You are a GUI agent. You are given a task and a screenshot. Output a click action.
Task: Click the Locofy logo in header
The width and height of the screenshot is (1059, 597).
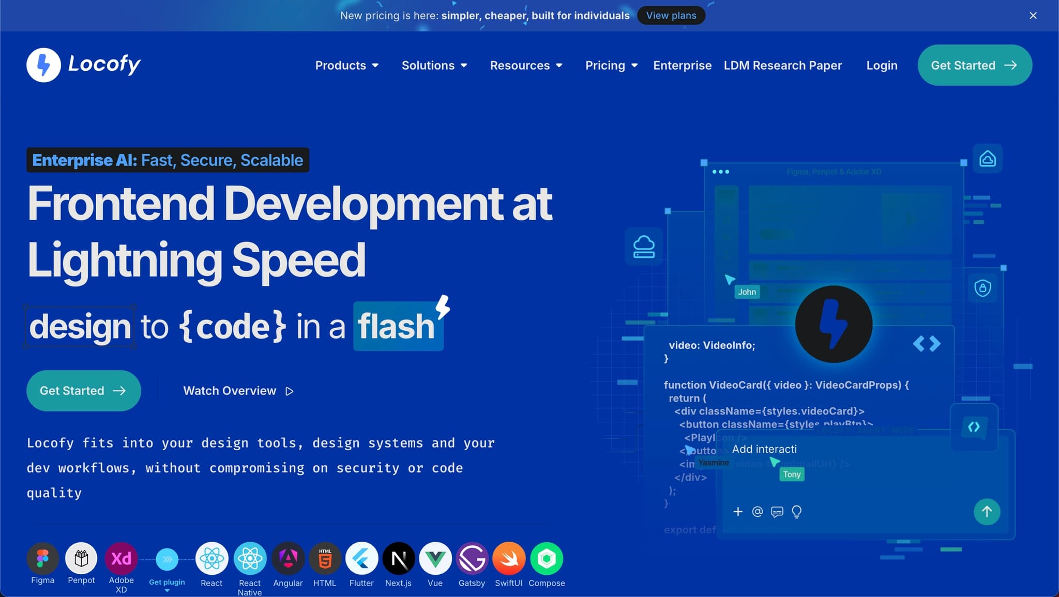(84, 65)
